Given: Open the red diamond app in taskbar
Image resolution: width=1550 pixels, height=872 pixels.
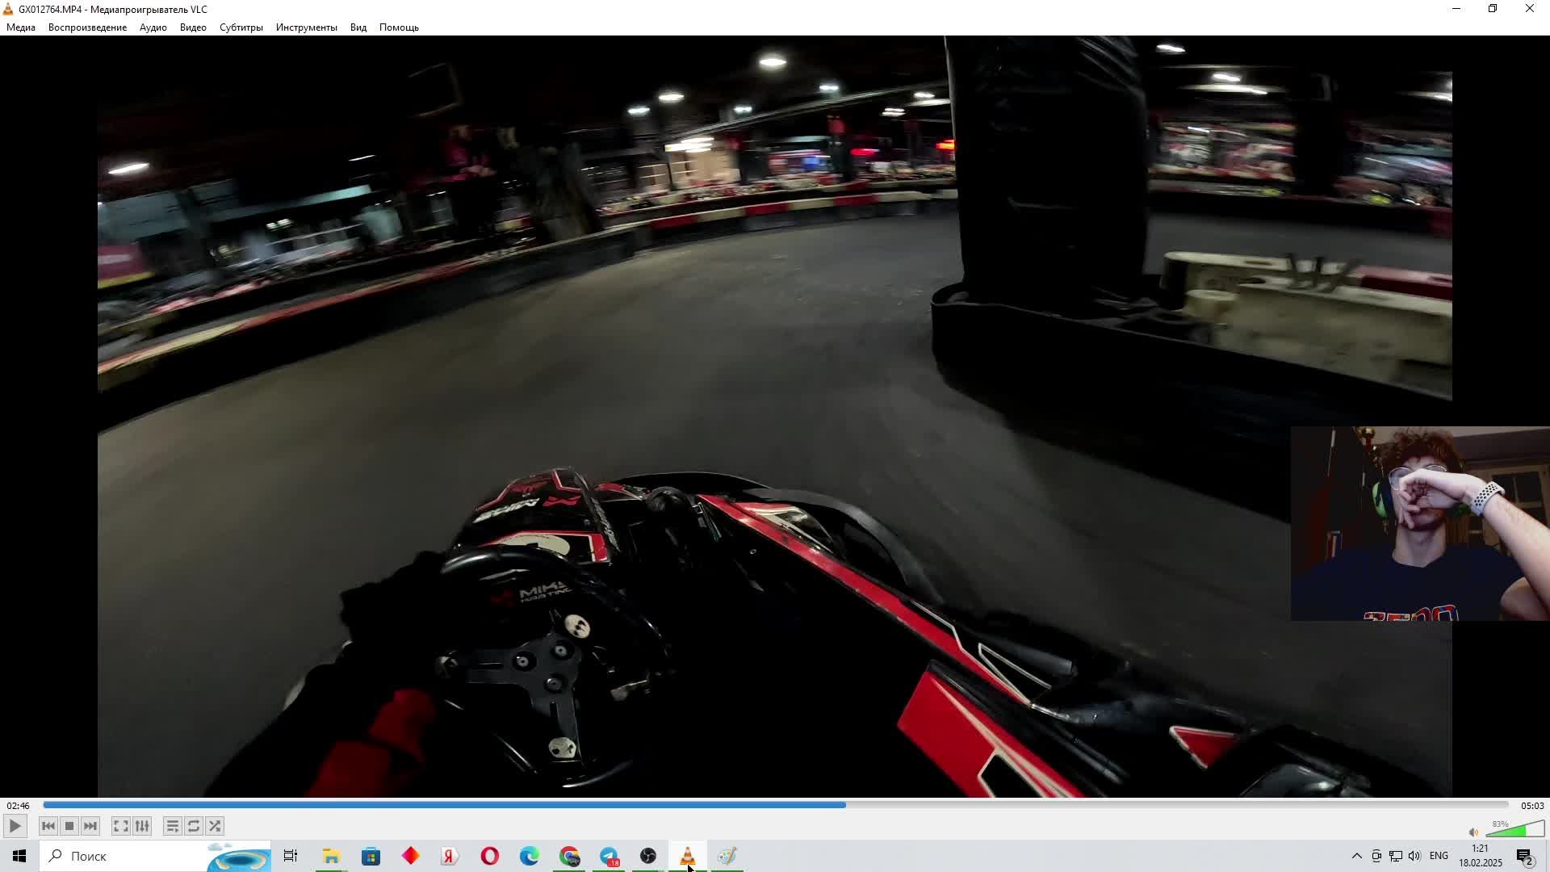Looking at the screenshot, I should coord(410,856).
